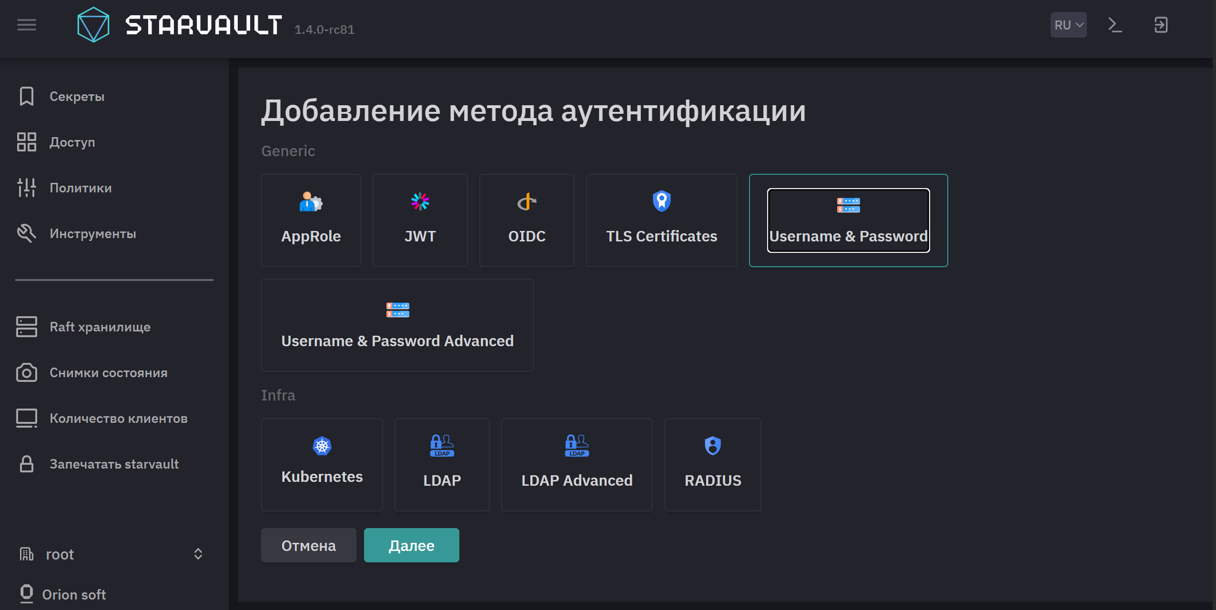This screenshot has height=610, width=1216.
Task: Click the Инструменты wrench icon
Action: pyautogui.click(x=27, y=233)
